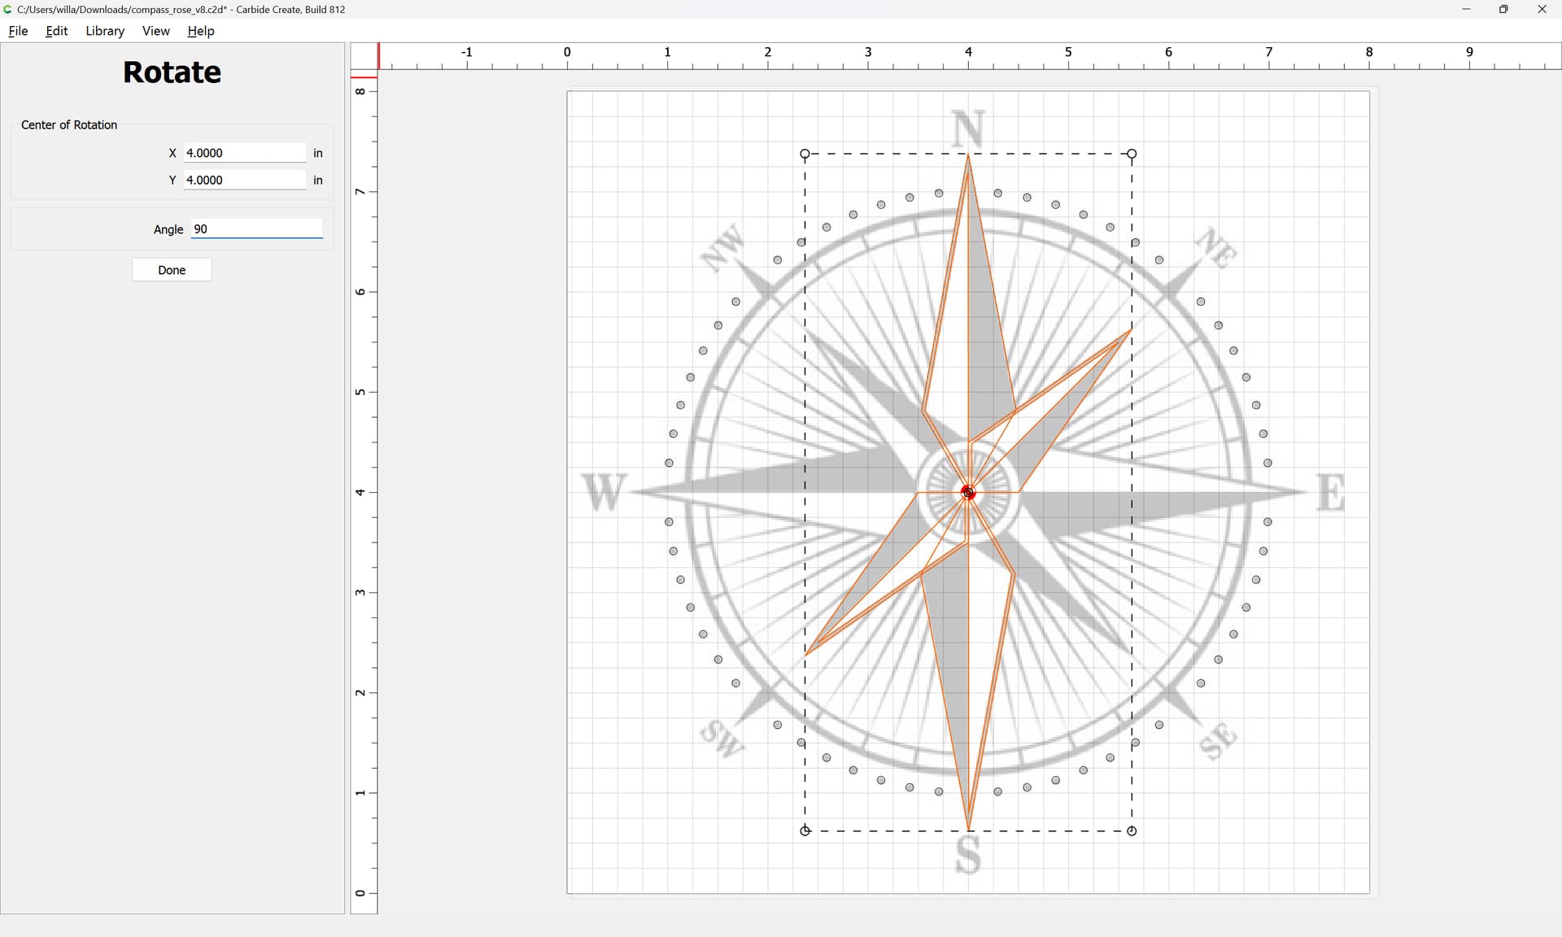Focus the Y center of rotation field
Viewport: 1562px width, 937px height.
[244, 181]
